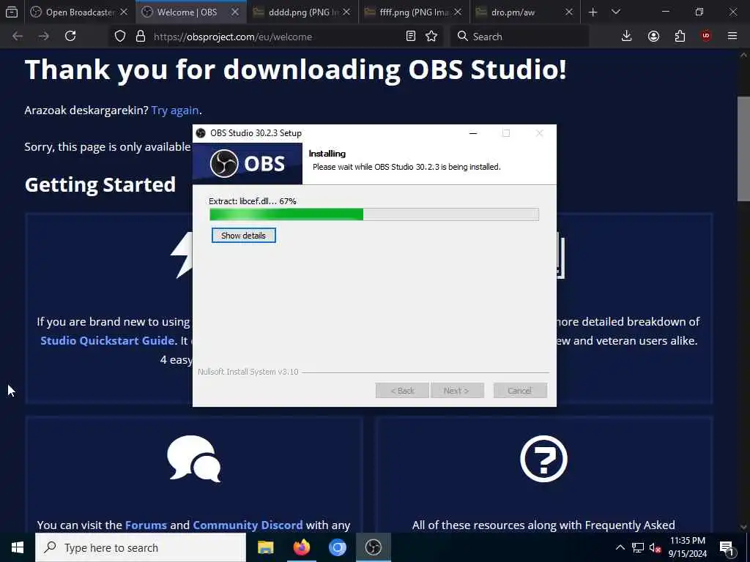Click the obsproject.com address bar

(x=275, y=37)
